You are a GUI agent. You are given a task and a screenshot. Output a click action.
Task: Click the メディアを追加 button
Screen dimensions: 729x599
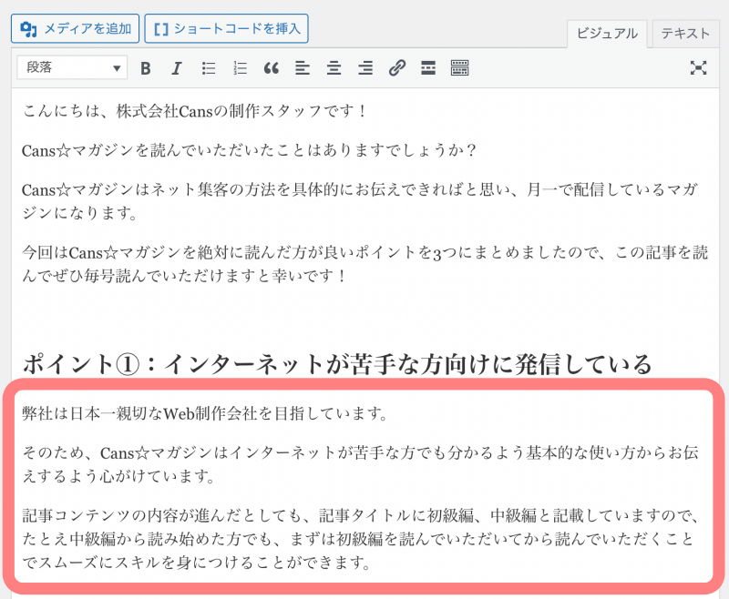(x=76, y=28)
